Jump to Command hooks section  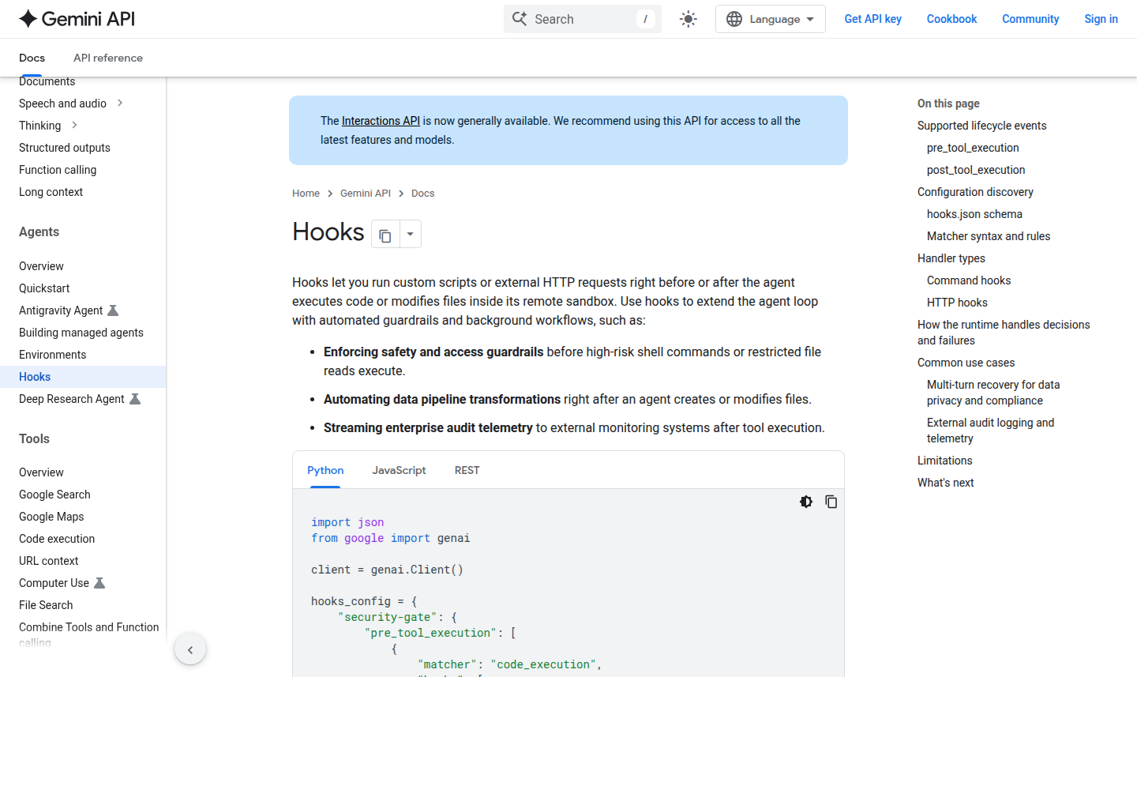[x=969, y=280]
